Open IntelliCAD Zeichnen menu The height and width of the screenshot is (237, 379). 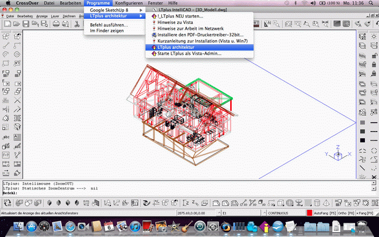click(69, 16)
